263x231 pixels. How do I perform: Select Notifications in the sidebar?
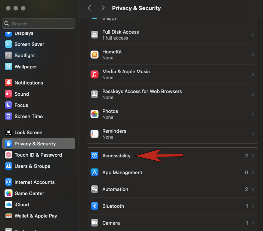29,83
